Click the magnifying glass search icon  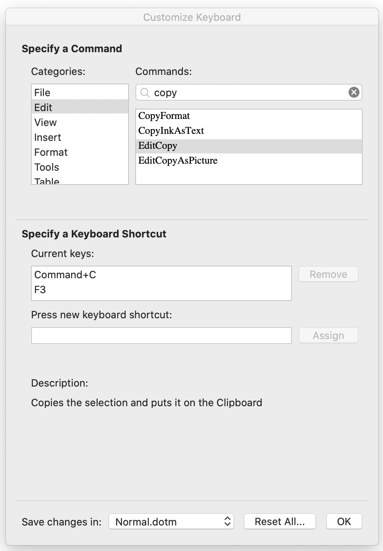pyautogui.click(x=145, y=93)
